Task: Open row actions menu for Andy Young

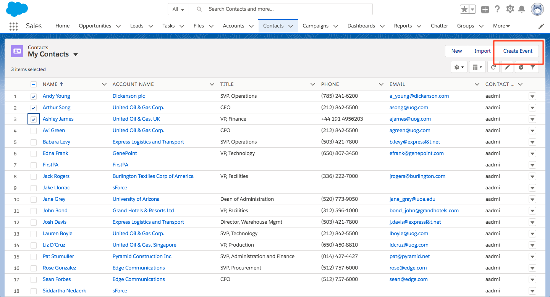Action: pos(532,96)
